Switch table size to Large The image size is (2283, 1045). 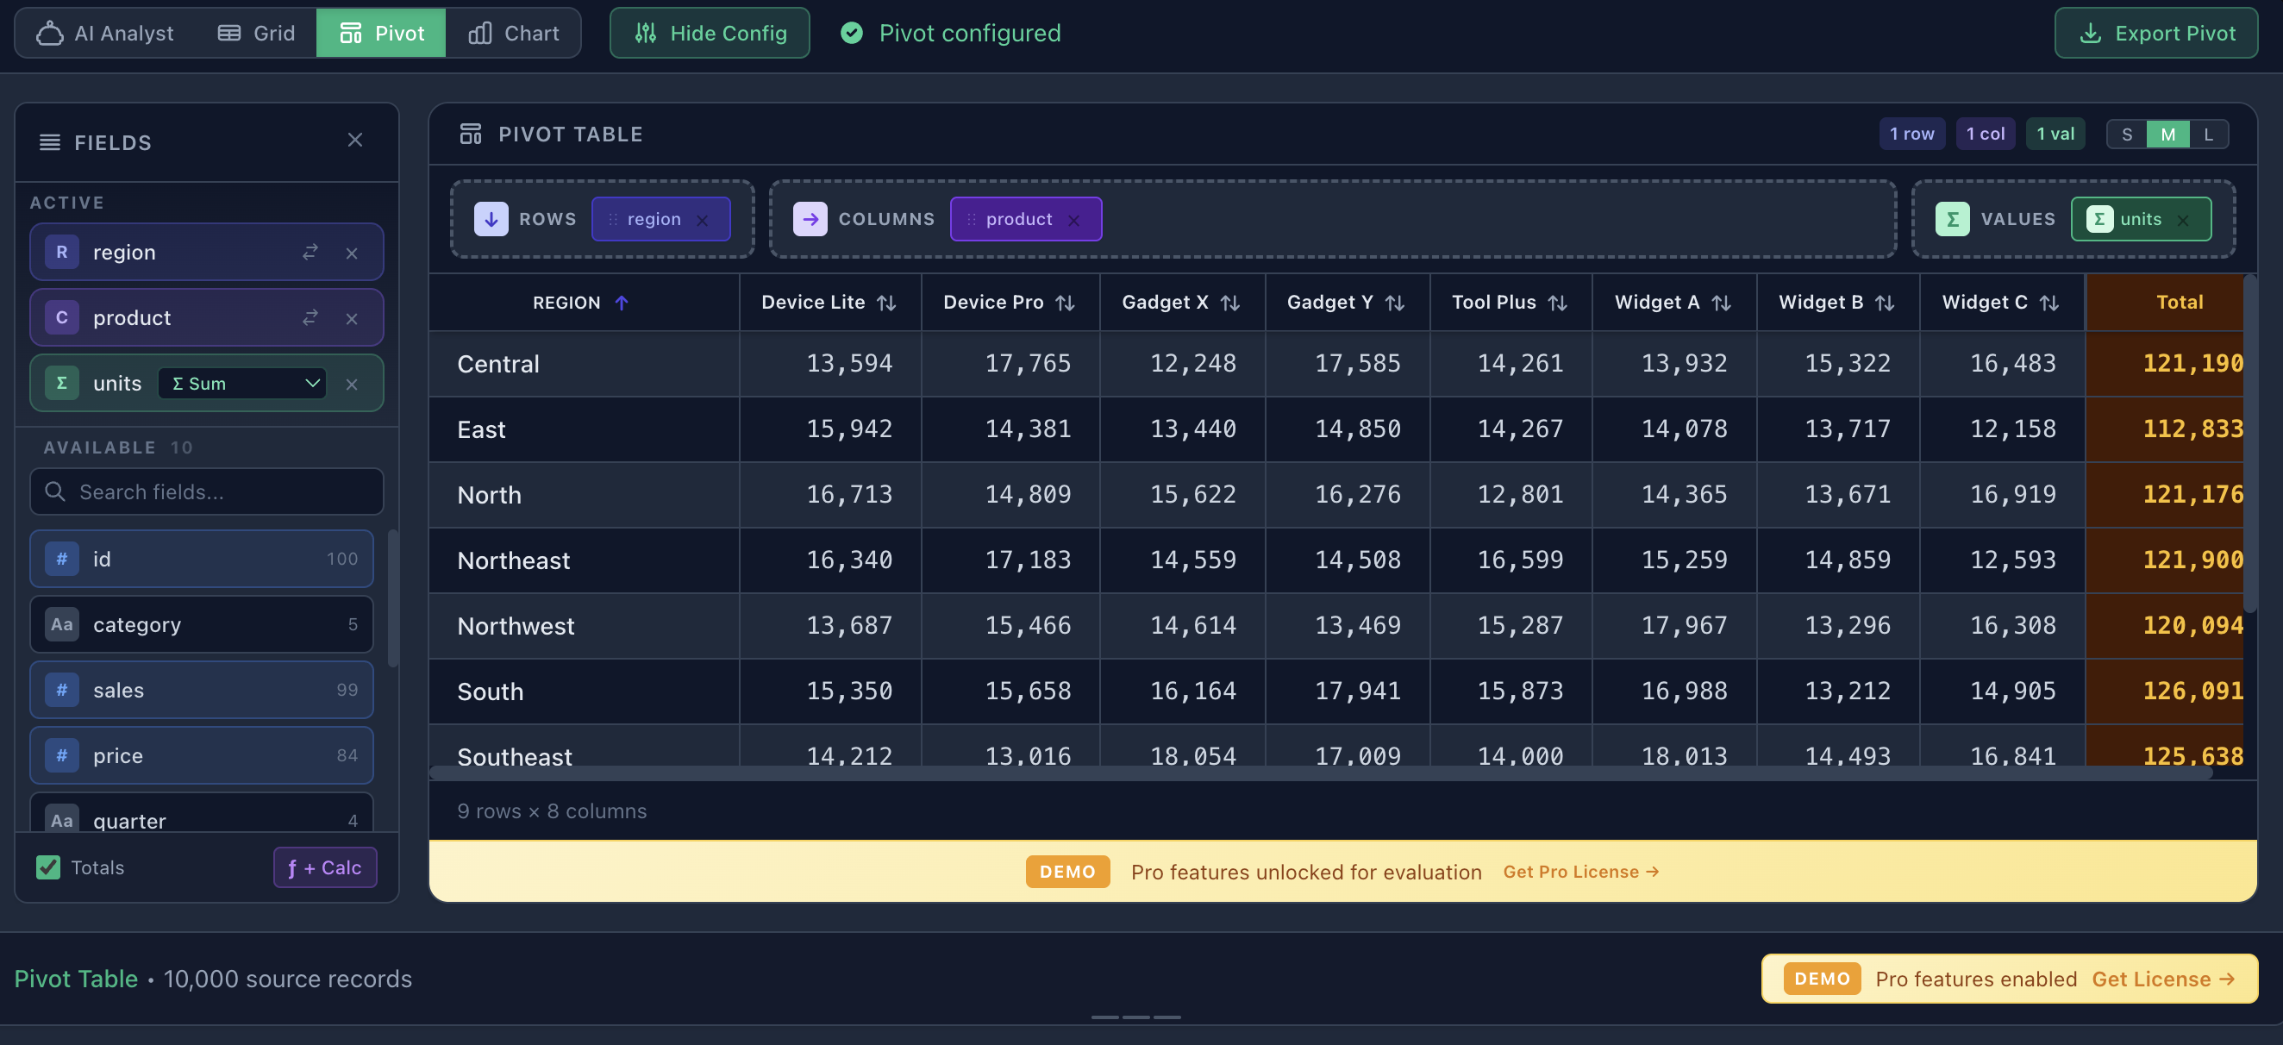coord(2209,134)
